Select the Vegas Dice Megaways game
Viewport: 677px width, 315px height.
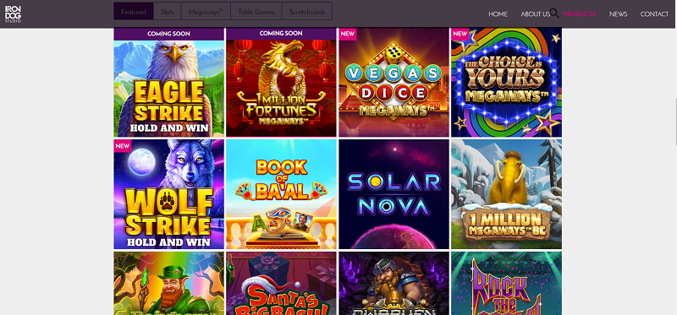click(394, 82)
